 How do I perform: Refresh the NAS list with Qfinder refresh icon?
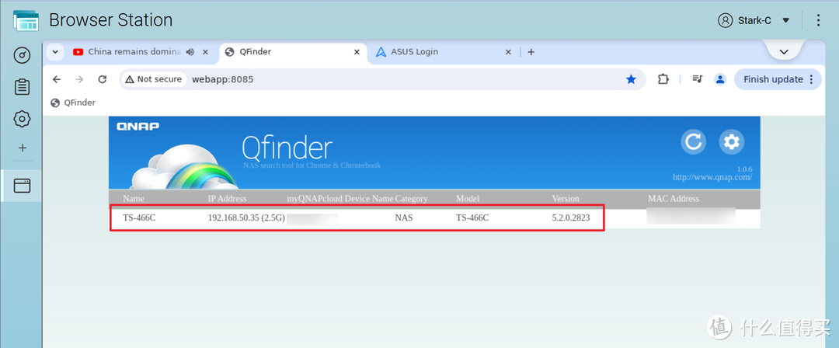click(694, 141)
